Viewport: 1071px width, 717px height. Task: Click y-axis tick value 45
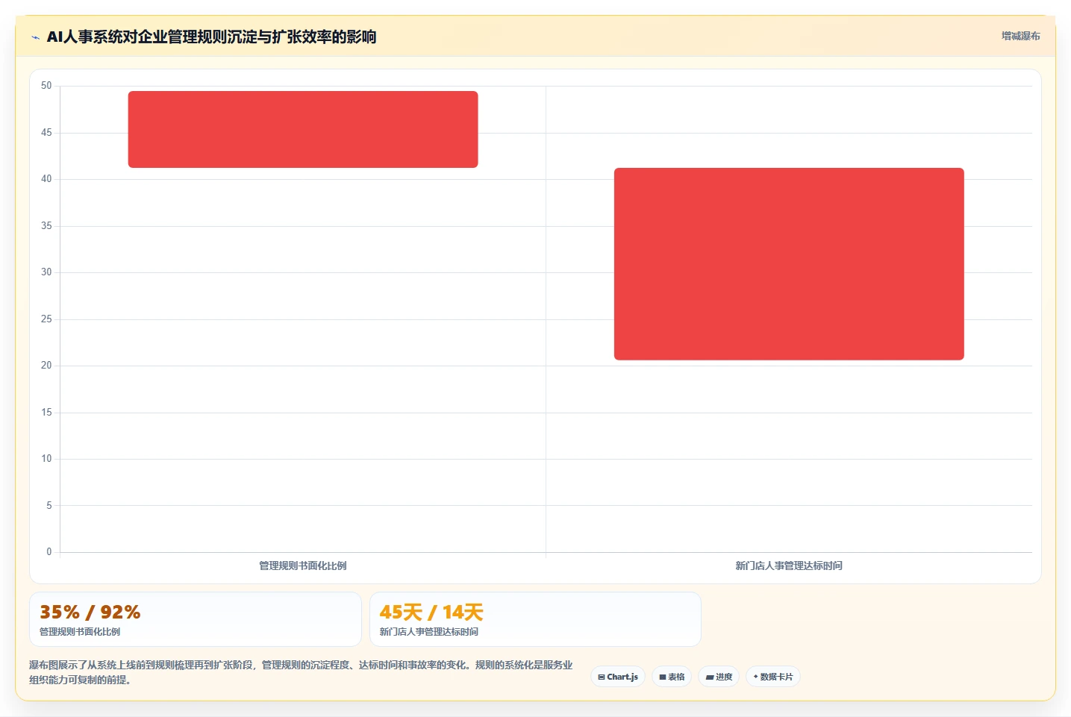tap(46, 133)
